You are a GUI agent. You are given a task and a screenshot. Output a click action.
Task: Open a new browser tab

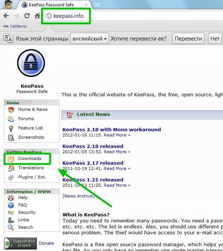pyautogui.click(x=97, y=5)
